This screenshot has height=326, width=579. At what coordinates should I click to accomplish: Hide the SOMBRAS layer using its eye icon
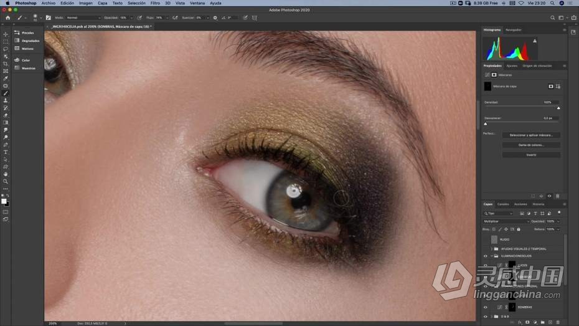(486, 307)
